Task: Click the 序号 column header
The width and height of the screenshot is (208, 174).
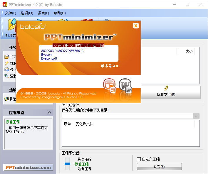Action: tap(67, 124)
